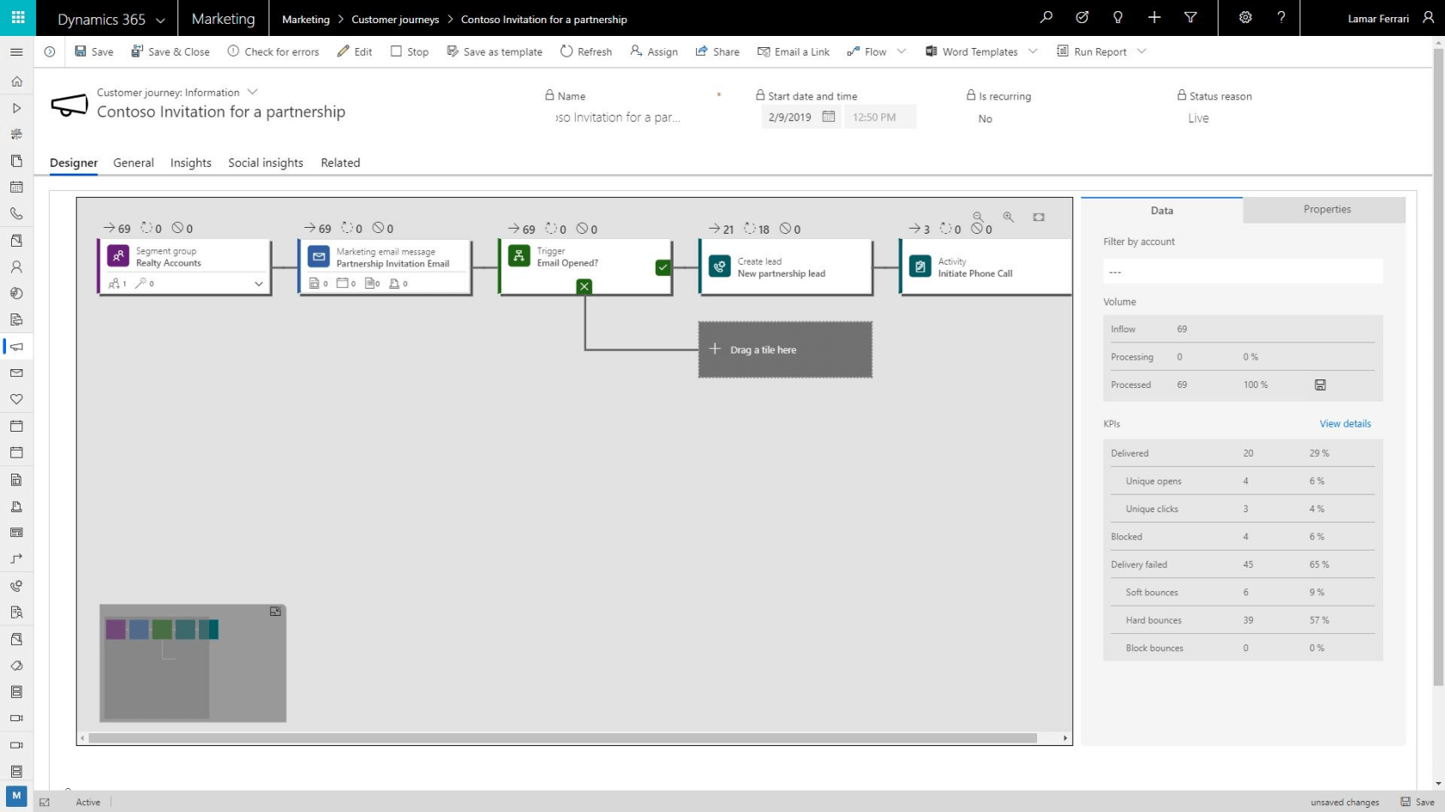Click the start time 12:50 PM field
This screenshot has width=1445, height=812.
(879, 116)
